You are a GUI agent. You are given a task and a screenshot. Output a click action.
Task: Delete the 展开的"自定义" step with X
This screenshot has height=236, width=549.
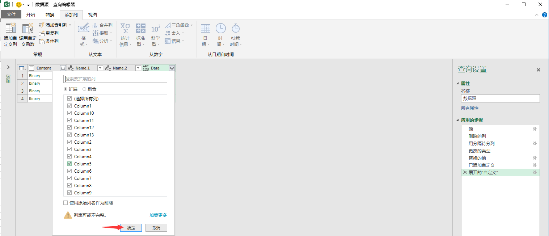(465, 173)
